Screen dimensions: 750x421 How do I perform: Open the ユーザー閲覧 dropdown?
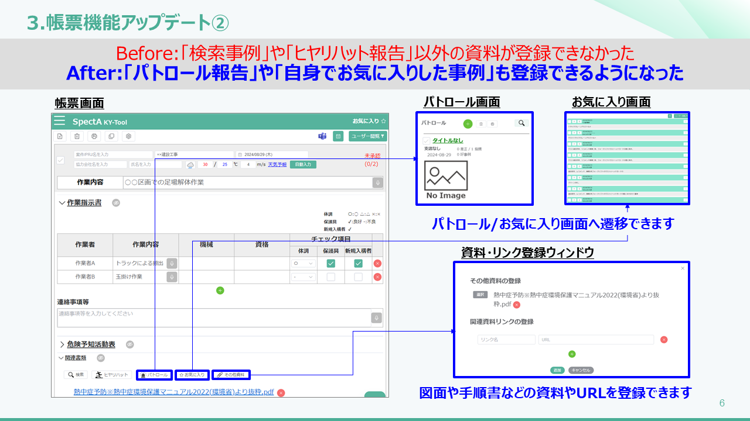tap(367, 136)
